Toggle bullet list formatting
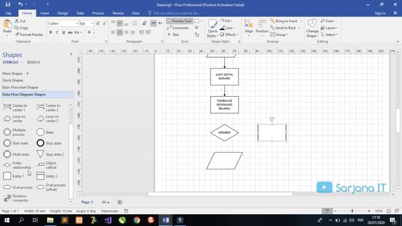 click(x=135, y=23)
